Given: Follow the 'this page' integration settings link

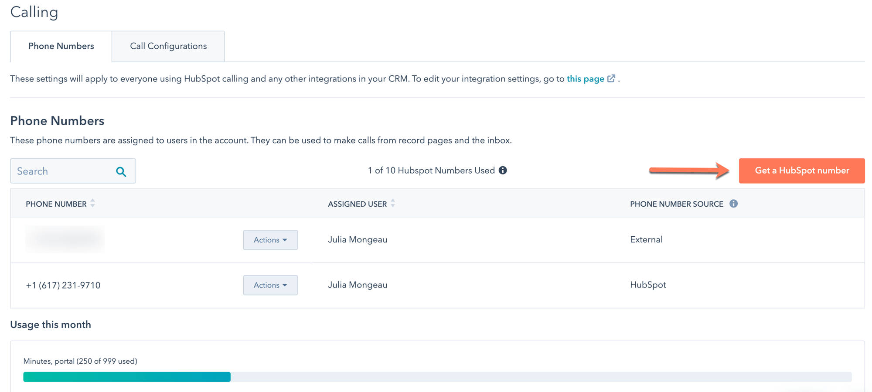Looking at the screenshot, I should 585,79.
